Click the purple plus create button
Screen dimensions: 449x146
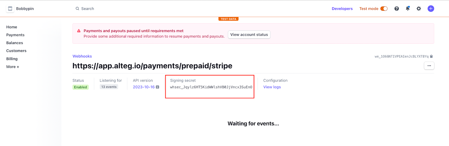pyautogui.click(x=431, y=9)
